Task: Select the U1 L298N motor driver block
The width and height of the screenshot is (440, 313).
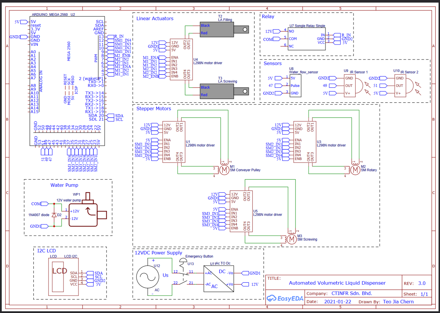Action: (x=174, y=142)
